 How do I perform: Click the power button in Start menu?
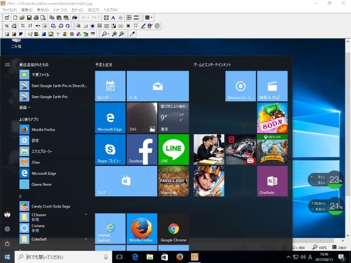(x=7, y=243)
